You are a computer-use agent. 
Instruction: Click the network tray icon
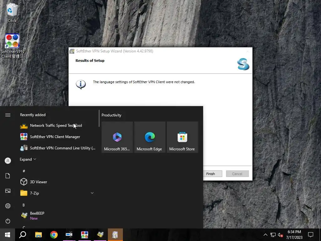tap(273, 235)
